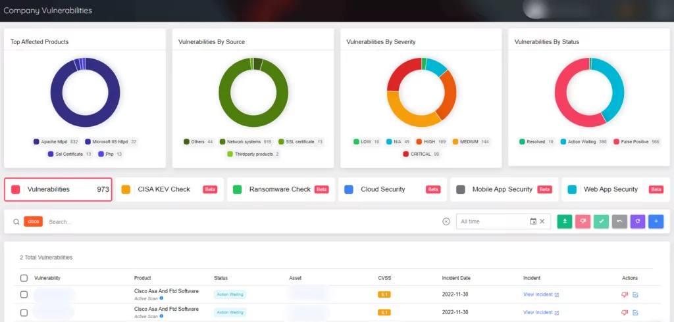This screenshot has width=674, height=322.
Task: Click the Product column header
Action: click(x=143, y=278)
